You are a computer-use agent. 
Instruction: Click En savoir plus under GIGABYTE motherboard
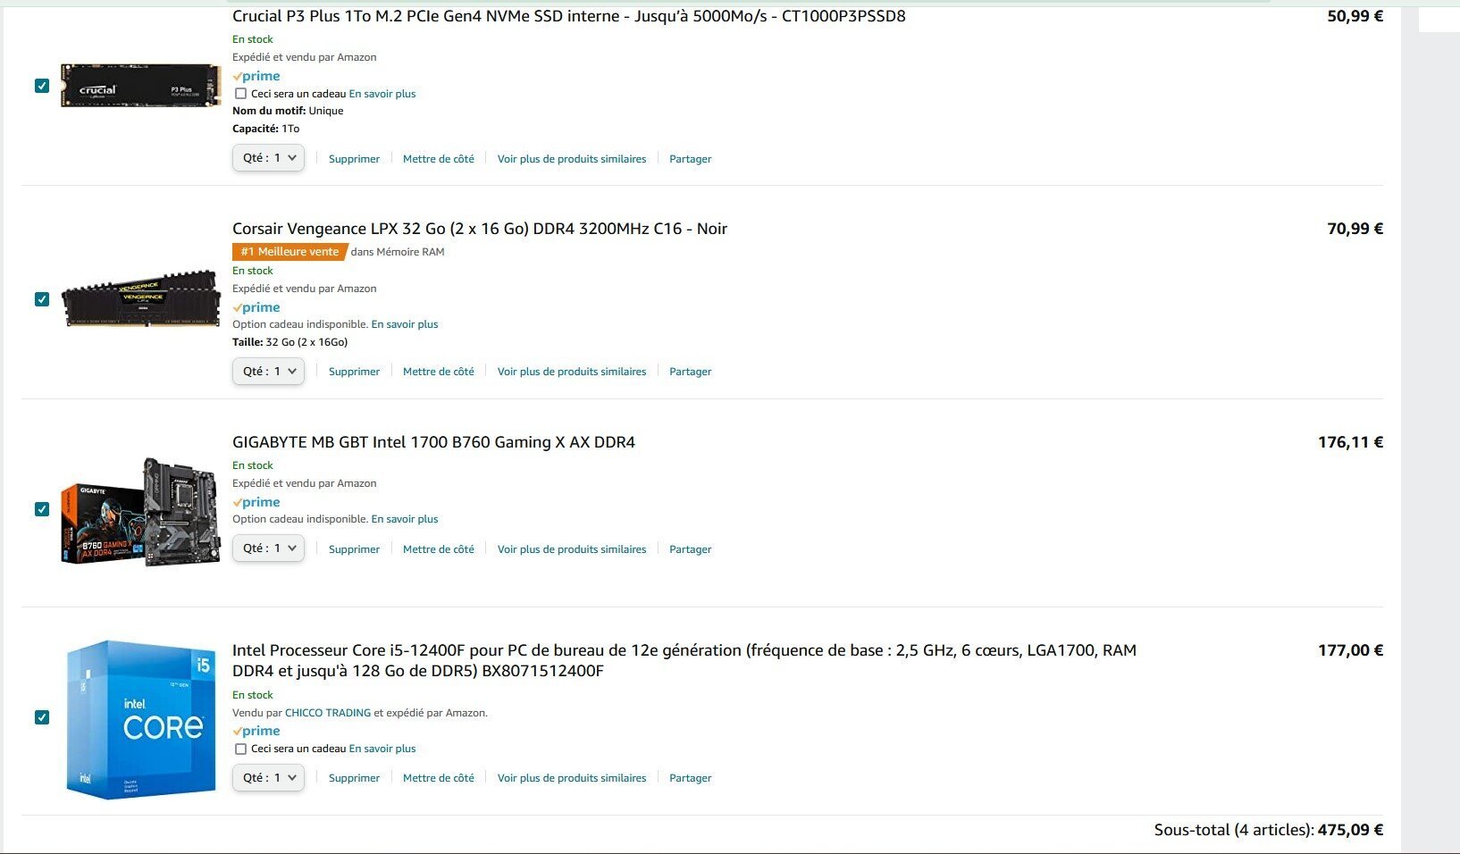405,519
